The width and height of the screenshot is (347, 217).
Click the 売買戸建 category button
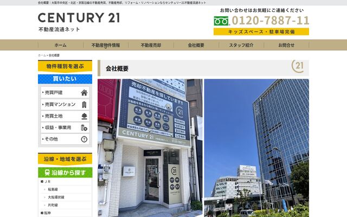pyautogui.click(x=65, y=93)
